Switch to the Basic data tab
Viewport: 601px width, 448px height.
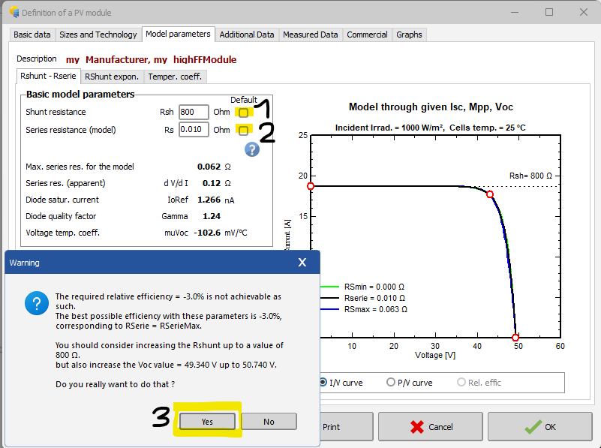pyautogui.click(x=32, y=35)
